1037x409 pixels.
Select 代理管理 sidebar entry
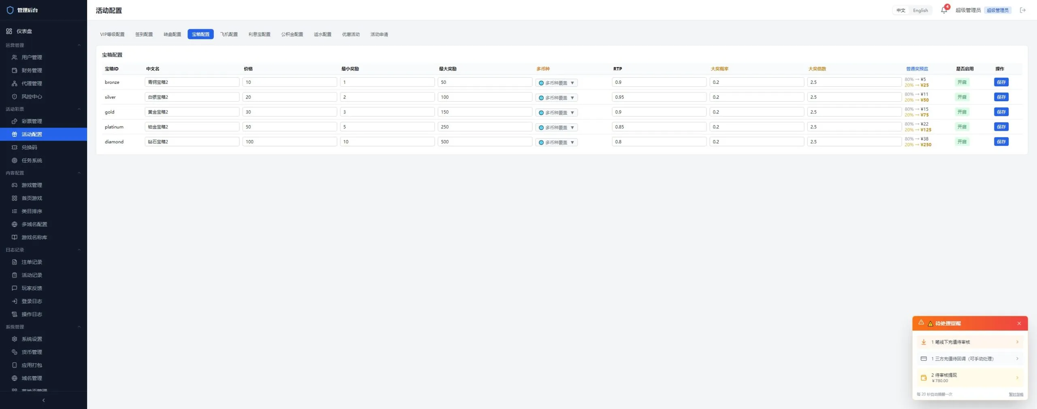[x=43, y=83]
